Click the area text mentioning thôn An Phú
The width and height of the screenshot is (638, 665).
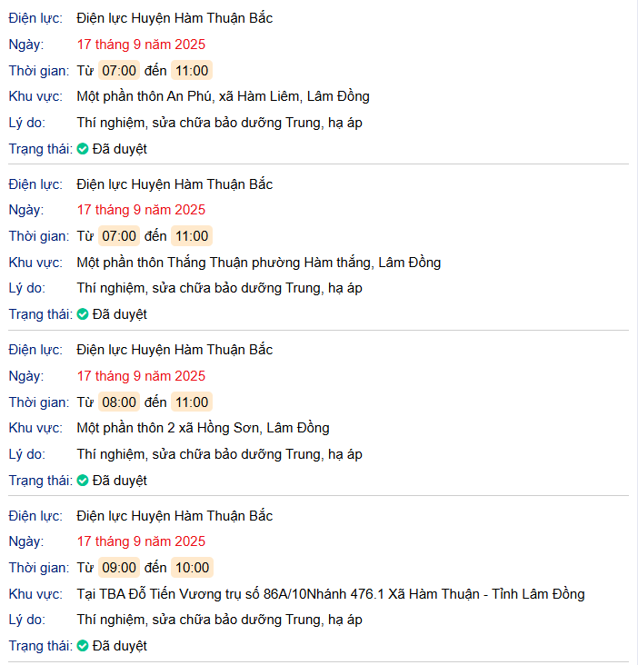[223, 96]
